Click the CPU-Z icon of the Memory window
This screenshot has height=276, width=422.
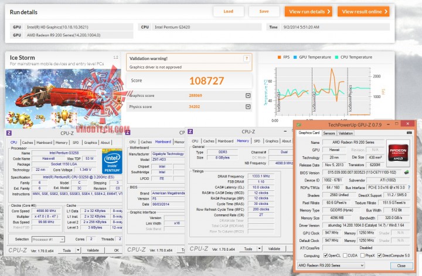click(190, 132)
